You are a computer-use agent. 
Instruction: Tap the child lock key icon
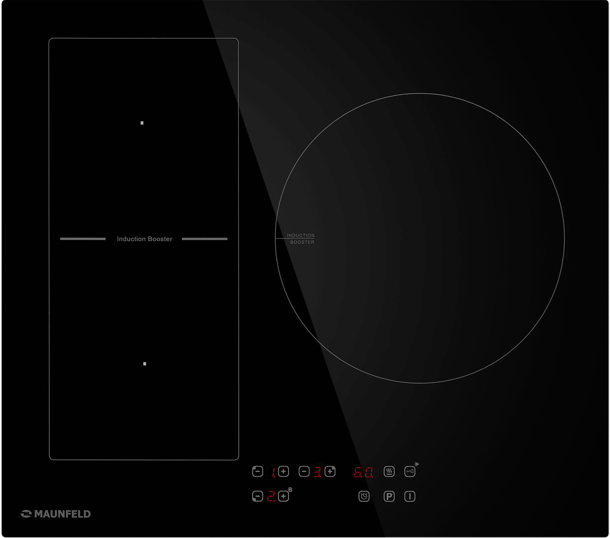coord(410,472)
